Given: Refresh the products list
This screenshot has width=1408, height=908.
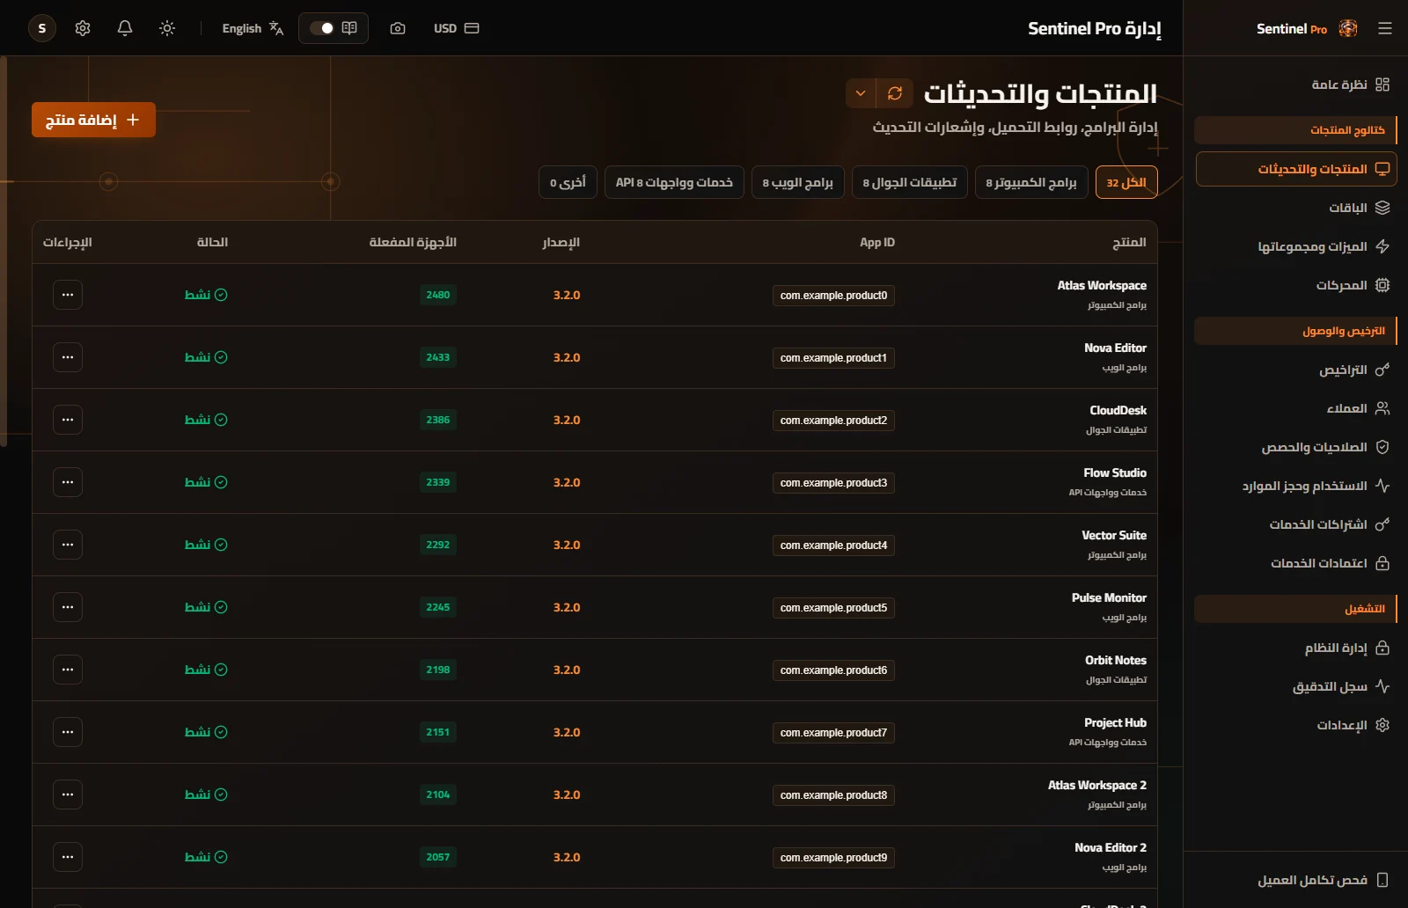Looking at the screenshot, I should click(x=895, y=93).
